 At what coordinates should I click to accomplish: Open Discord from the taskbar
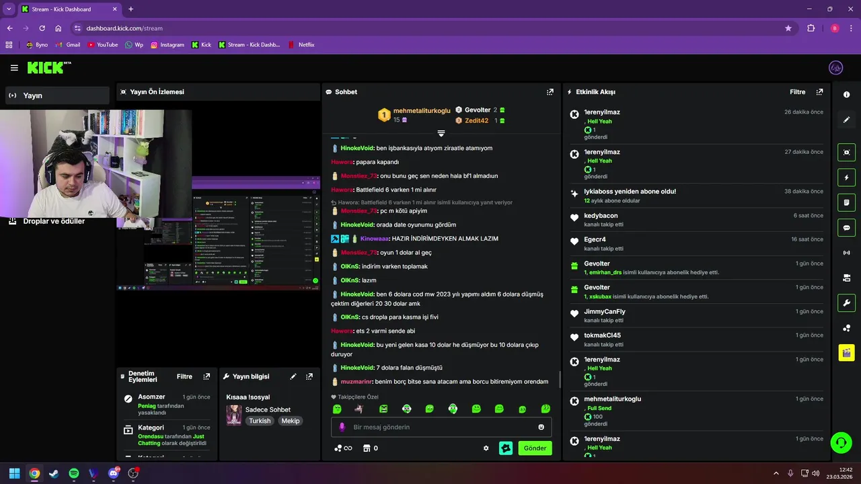114,473
